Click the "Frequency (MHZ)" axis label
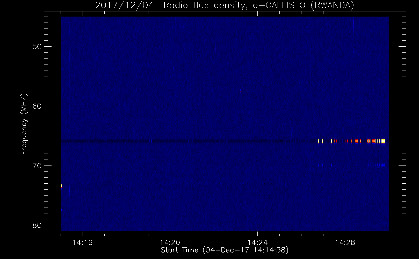 tap(24, 125)
